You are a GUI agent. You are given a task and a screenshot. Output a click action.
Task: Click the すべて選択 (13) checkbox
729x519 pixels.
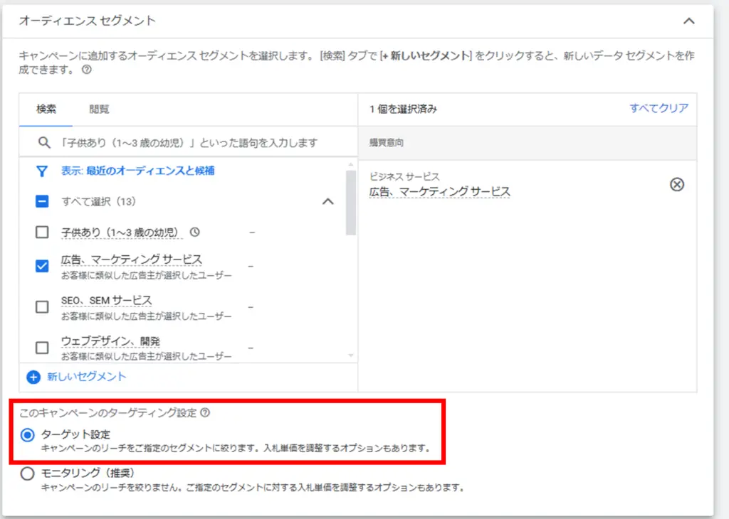click(x=43, y=201)
